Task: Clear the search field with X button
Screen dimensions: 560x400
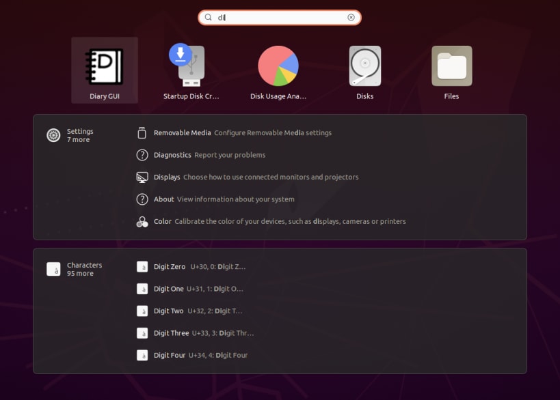Action: tap(351, 17)
